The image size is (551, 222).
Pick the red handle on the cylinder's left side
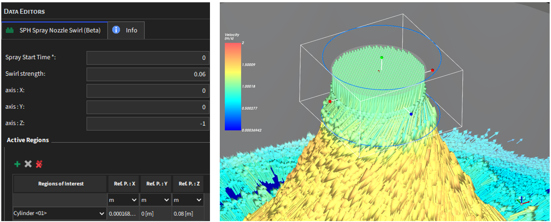click(330, 102)
